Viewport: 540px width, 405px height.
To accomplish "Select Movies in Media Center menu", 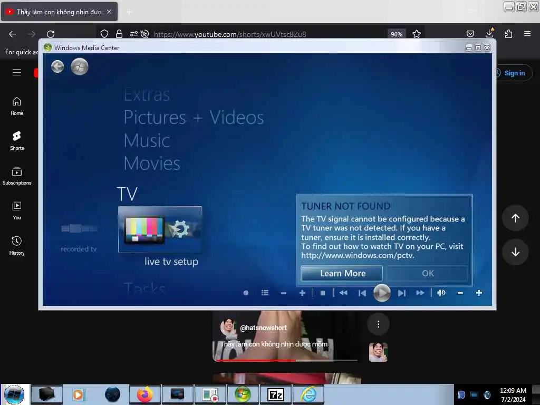I will (x=152, y=163).
